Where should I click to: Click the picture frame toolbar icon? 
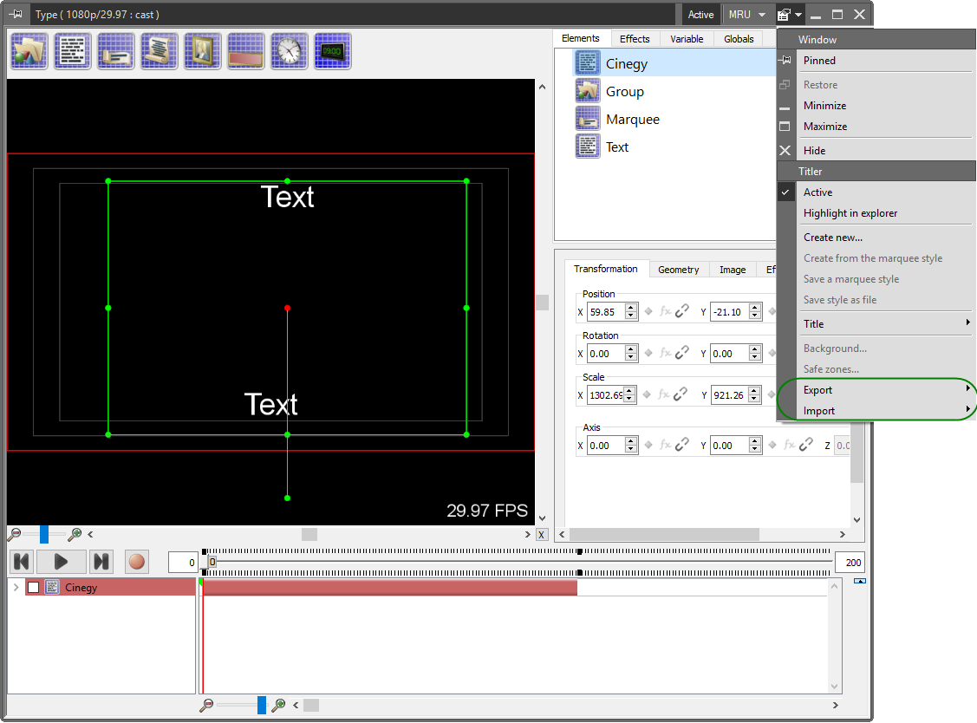pyautogui.click(x=203, y=51)
